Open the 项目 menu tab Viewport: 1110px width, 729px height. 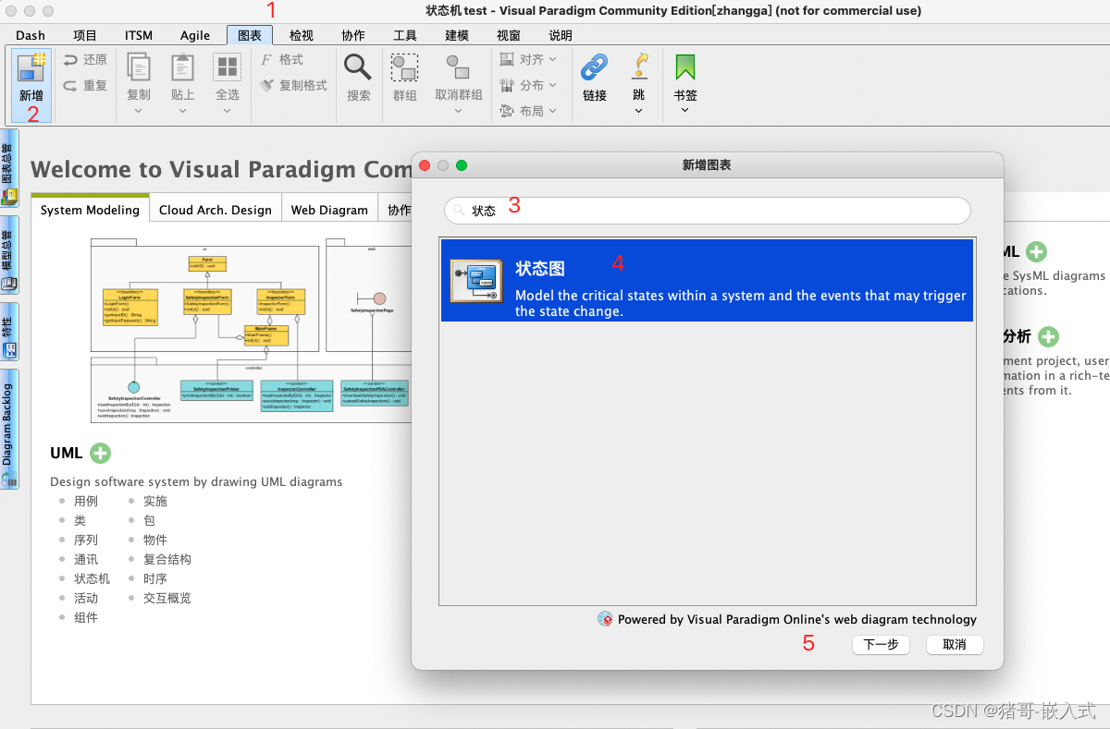click(85, 35)
